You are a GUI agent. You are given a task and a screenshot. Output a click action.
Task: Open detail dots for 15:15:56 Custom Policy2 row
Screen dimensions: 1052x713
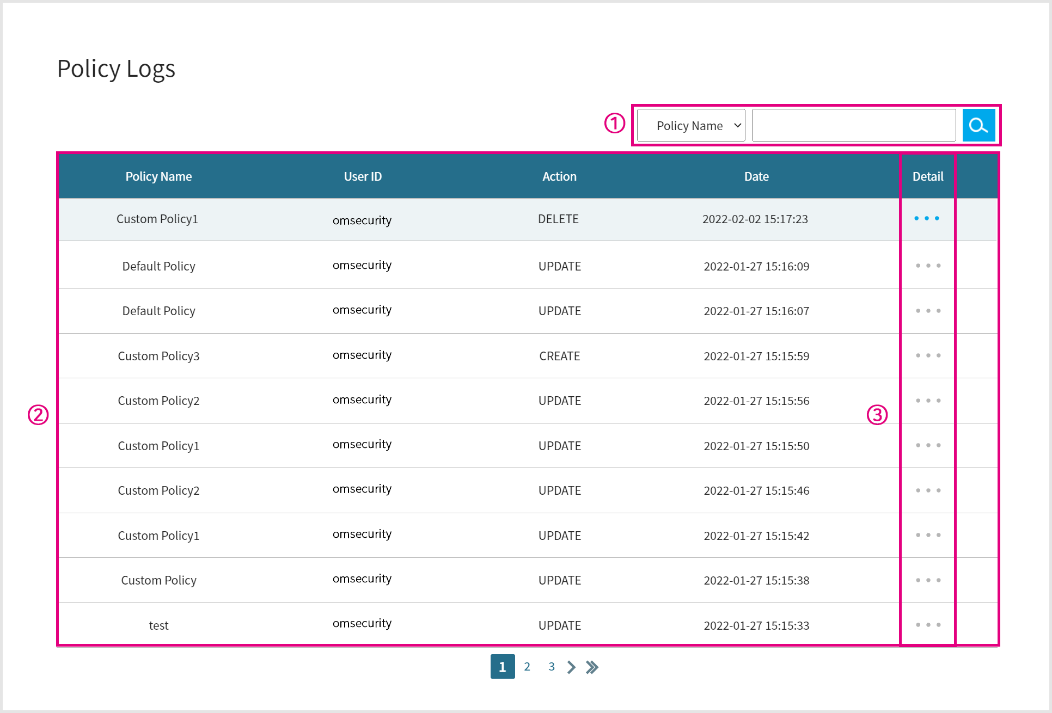coord(928,401)
